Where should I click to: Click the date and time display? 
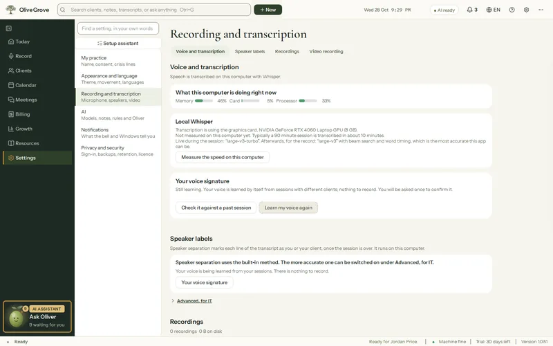pos(387,10)
